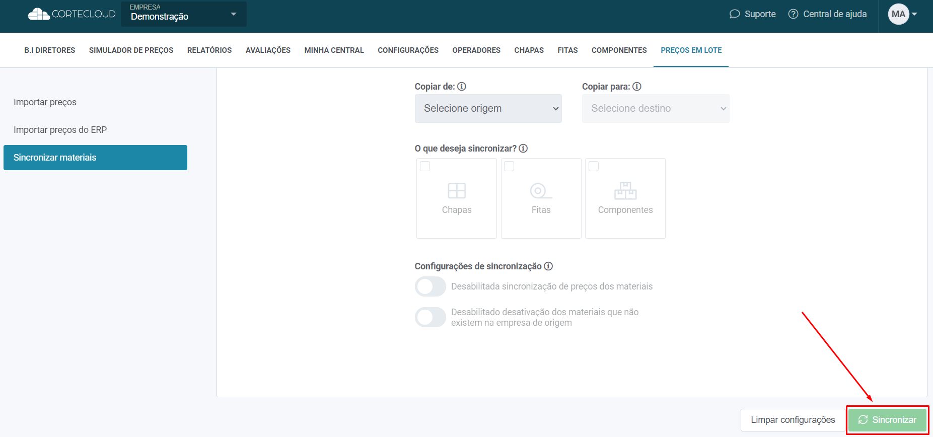This screenshot has width=933, height=437.
Task: Click the Central de ajuda question icon
Action: [x=793, y=14]
